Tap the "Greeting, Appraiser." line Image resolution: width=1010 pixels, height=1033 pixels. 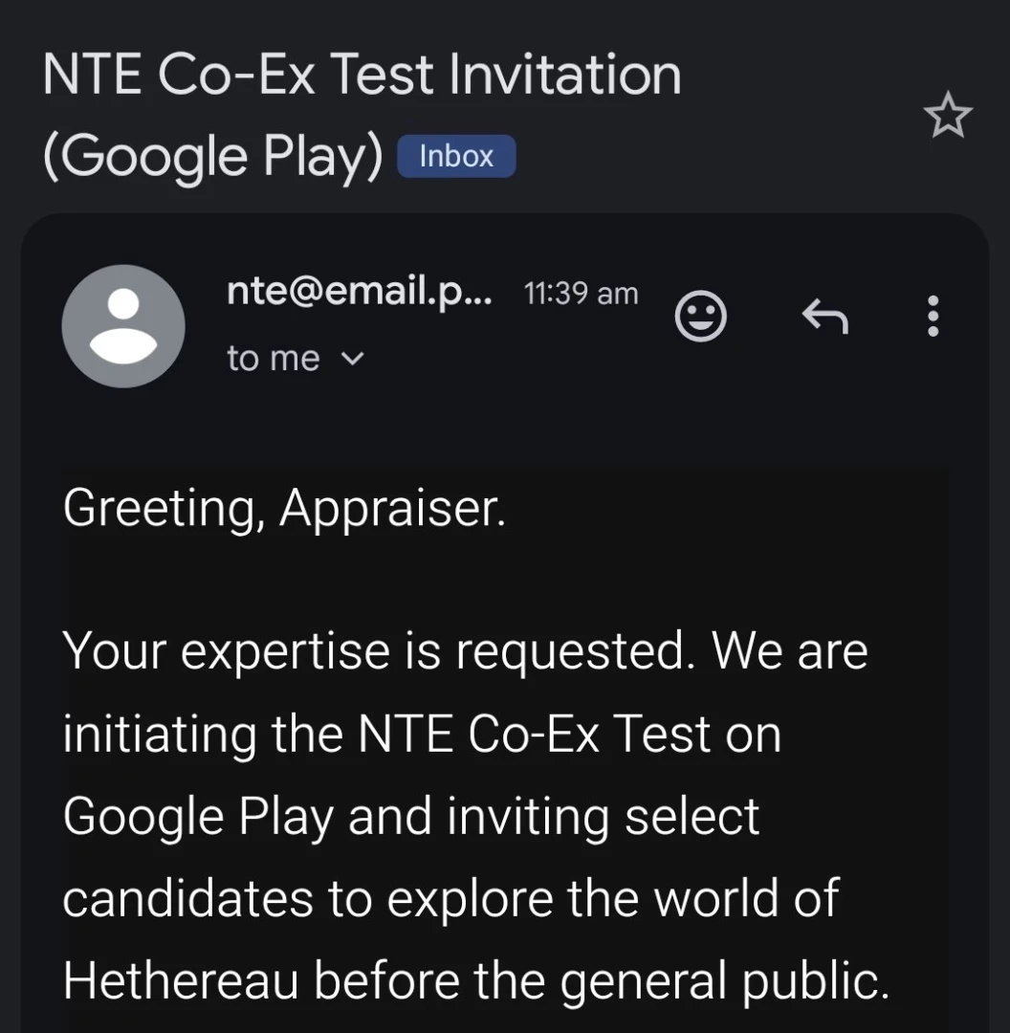(283, 509)
